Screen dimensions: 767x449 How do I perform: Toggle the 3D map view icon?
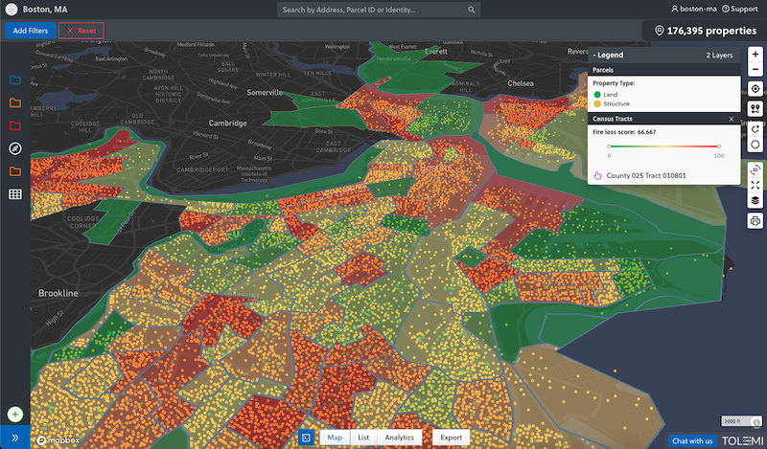[x=755, y=168]
